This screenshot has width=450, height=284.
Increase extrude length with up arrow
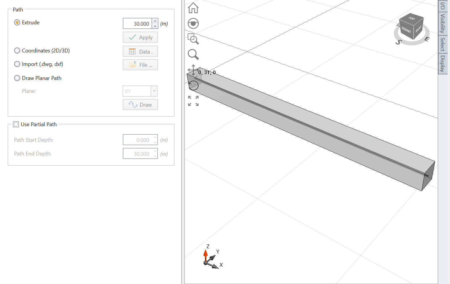point(155,21)
